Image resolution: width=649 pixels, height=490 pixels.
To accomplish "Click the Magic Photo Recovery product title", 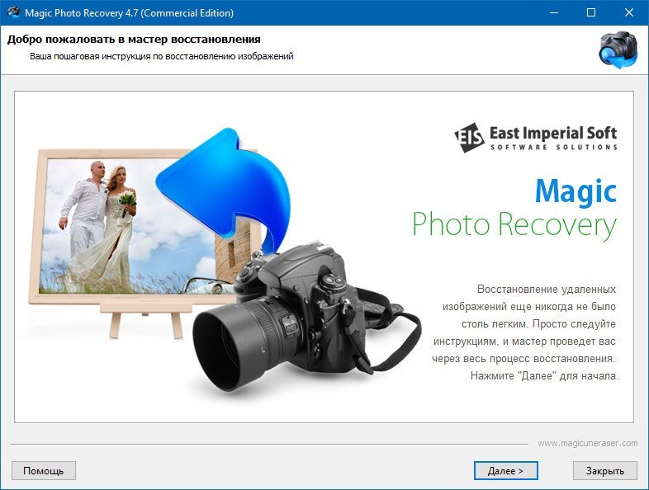I will 514,209.
